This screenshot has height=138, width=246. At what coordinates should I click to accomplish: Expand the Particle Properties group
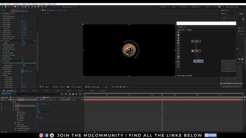point(3,49)
